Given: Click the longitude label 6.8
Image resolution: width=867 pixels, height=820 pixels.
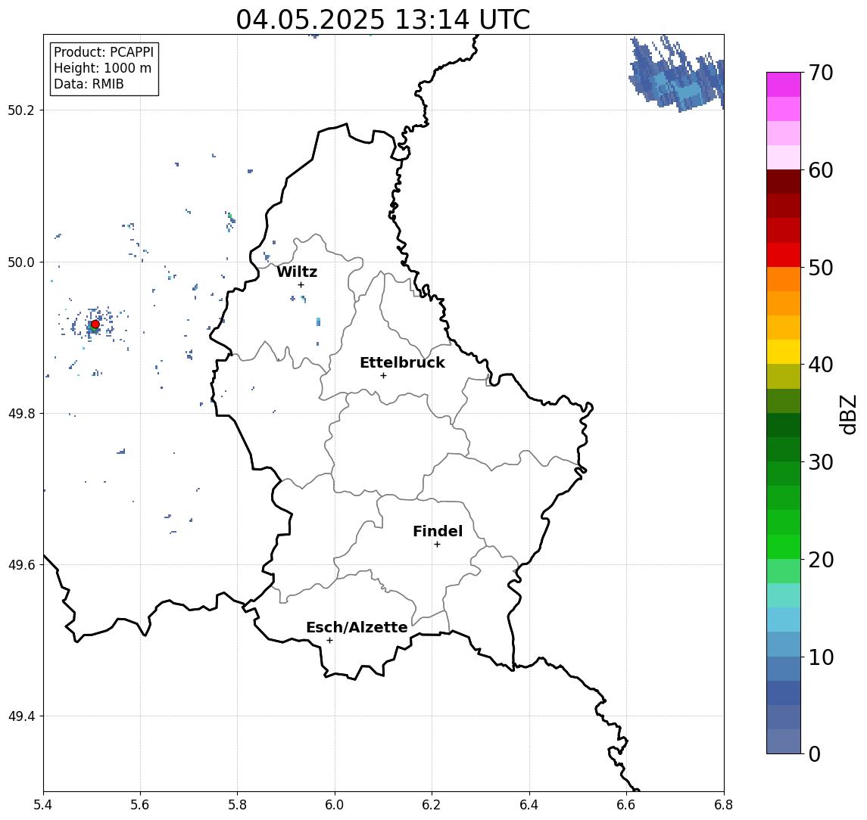Looking at the screenshot, I should click(x=723, y=805).
